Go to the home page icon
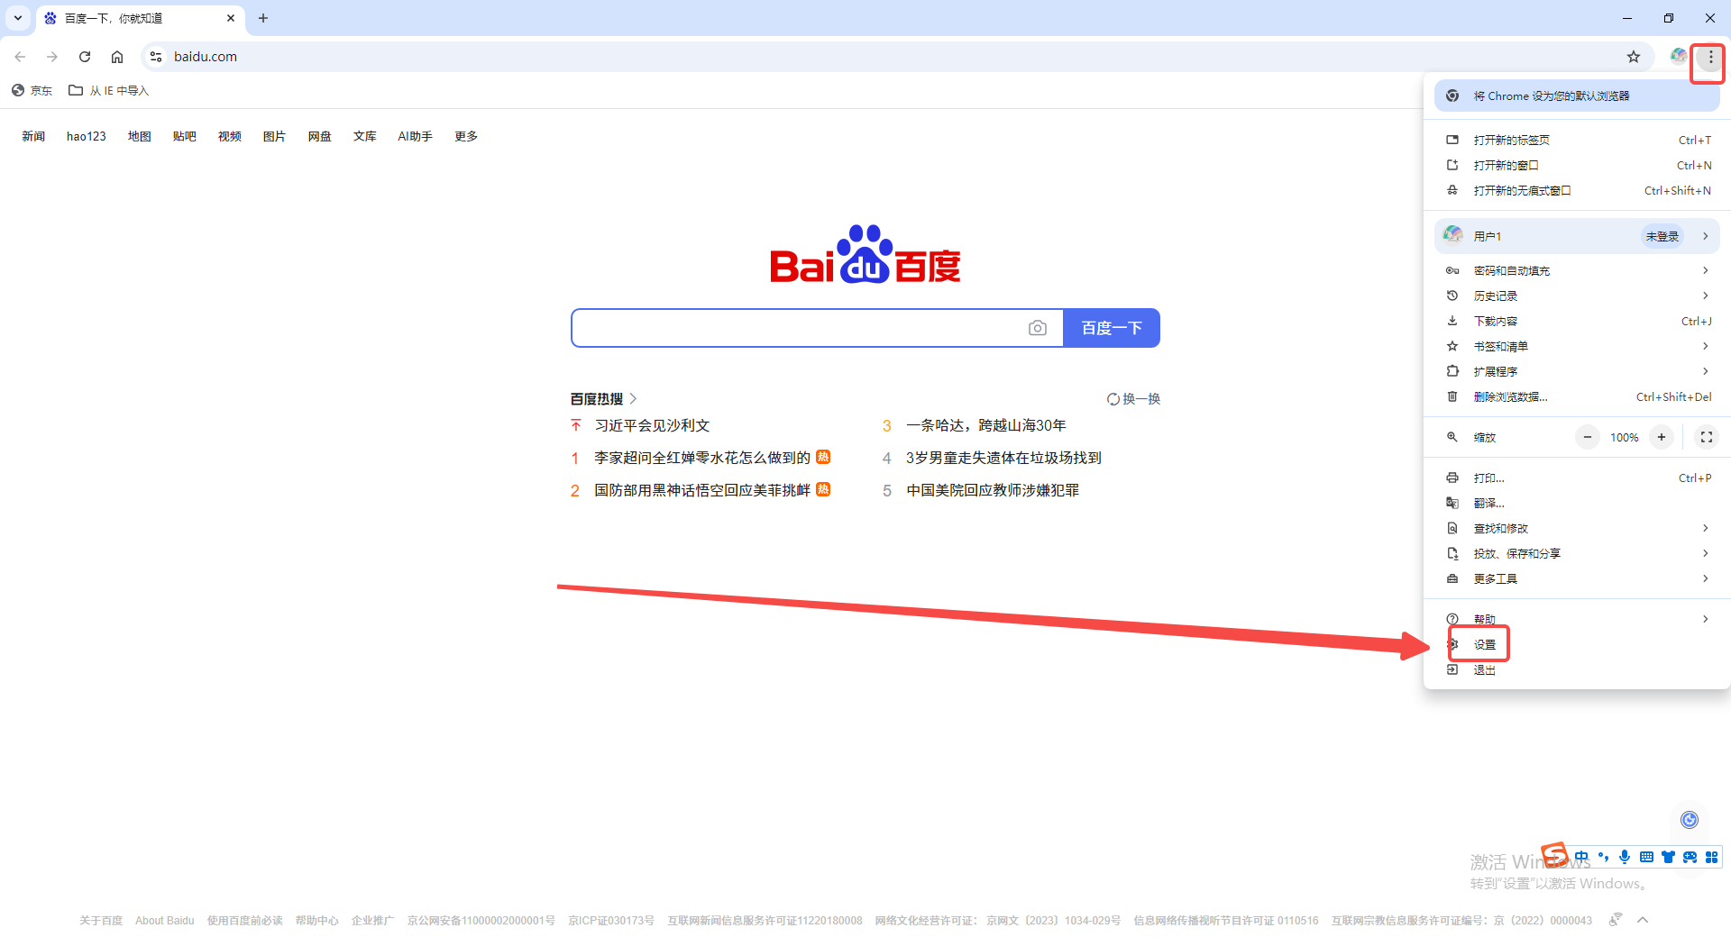The width and height of the screenshot is (1731, 937). pos(117,57)
